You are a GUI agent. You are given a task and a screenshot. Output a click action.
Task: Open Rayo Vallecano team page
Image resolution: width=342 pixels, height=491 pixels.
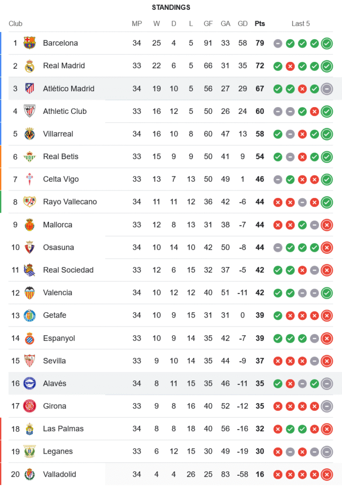pos(70,202)
